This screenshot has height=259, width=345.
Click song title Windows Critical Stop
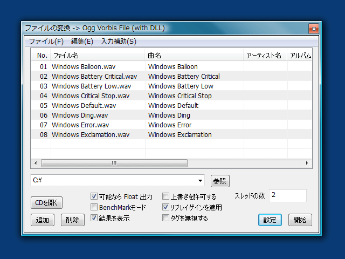[x=180, y=96]
